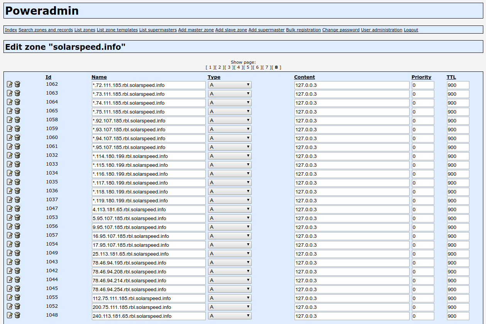Click Name field *.72.111.185.rbl.solarspeed.info
Viewport: 486px width, 324px height.
[149, 85]
